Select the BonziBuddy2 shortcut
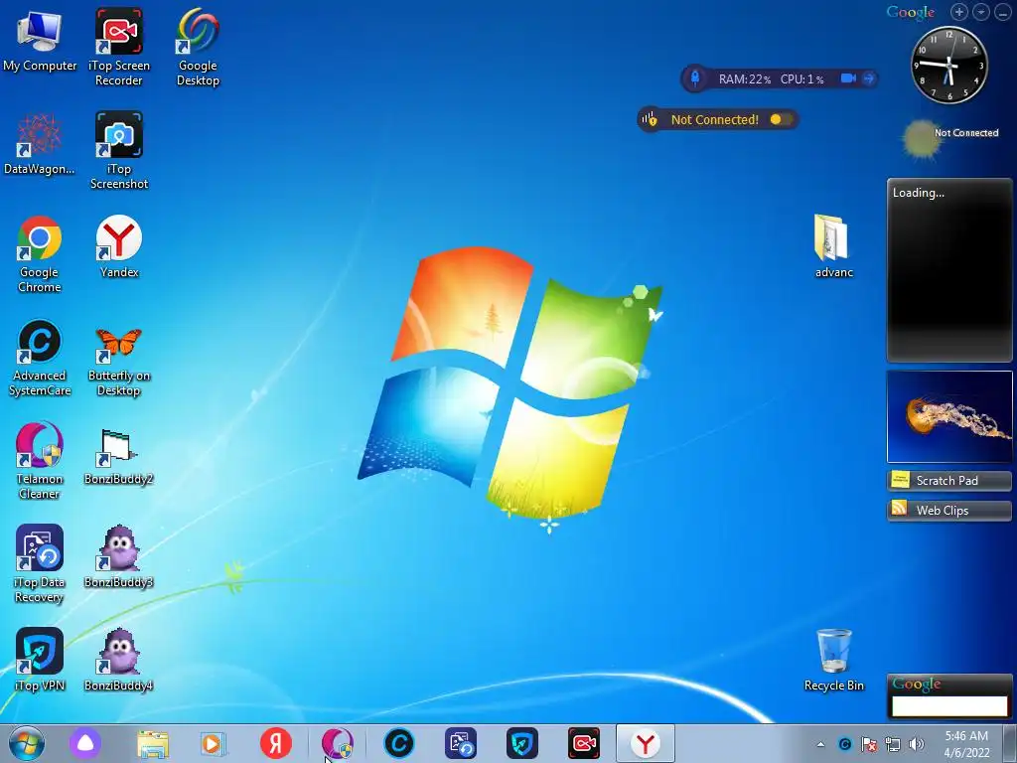Viewport: 1017px width, 763px height. tap(119, 457)
